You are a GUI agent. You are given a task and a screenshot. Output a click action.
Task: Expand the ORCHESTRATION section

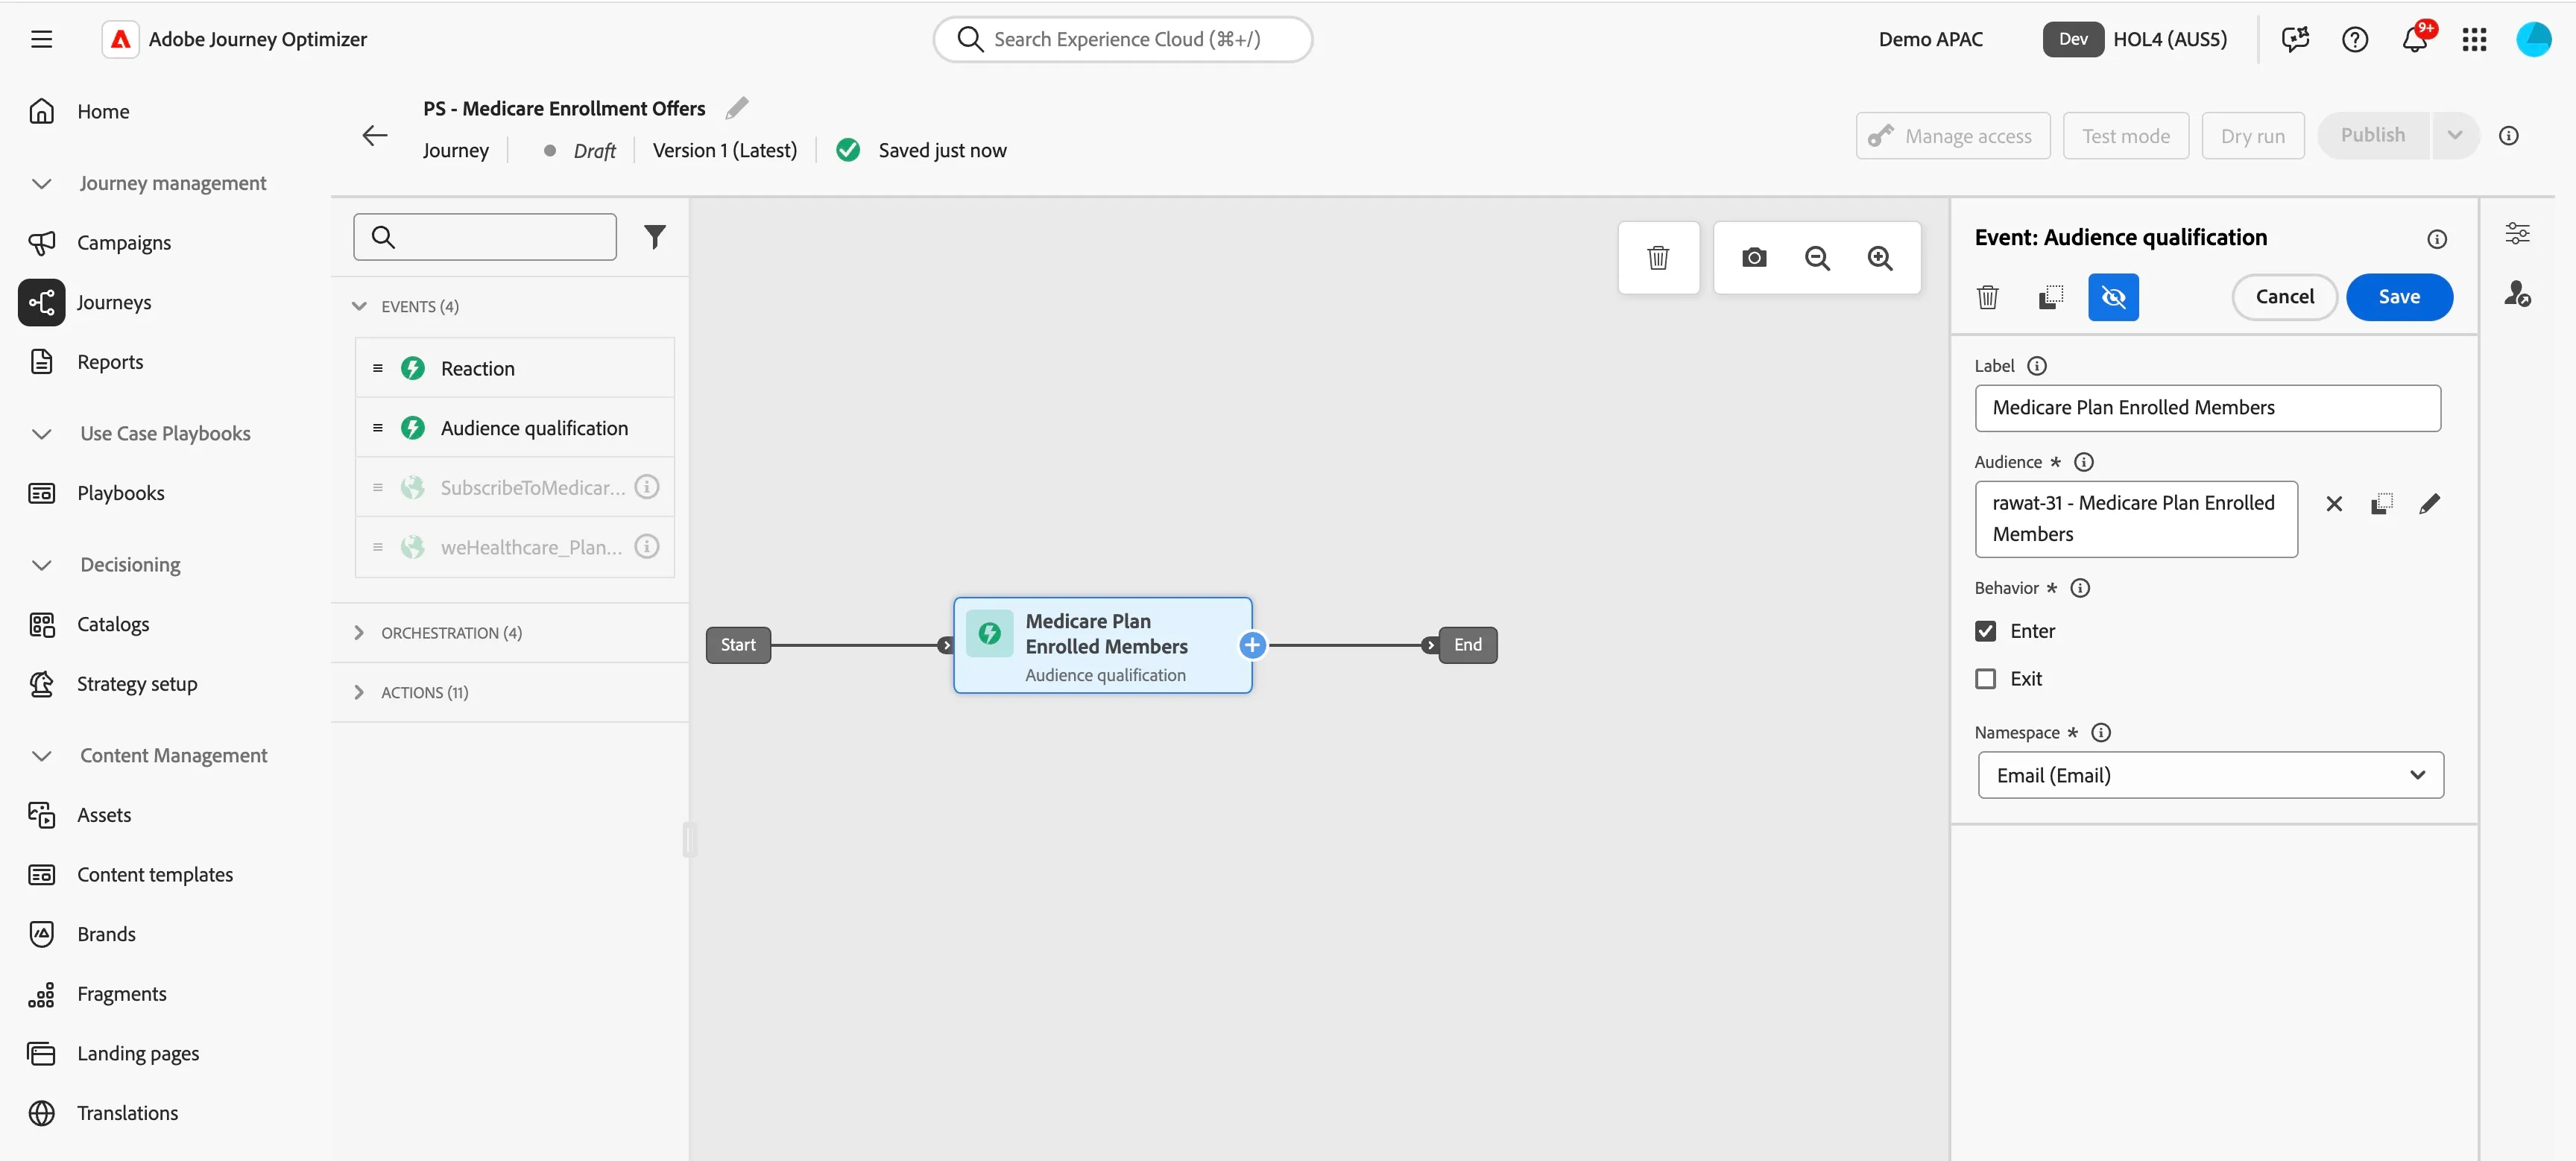tap(359, 633)
